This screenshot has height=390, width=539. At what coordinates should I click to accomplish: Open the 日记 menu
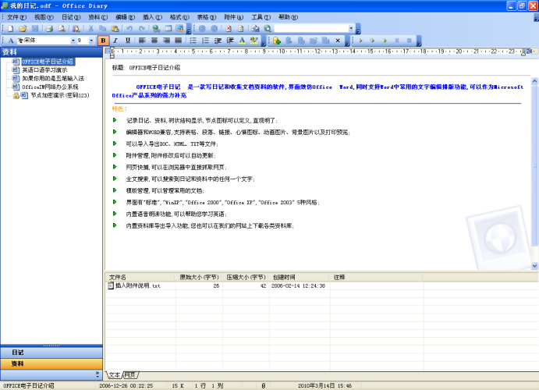pyautogui.click(x=71, y=17)
